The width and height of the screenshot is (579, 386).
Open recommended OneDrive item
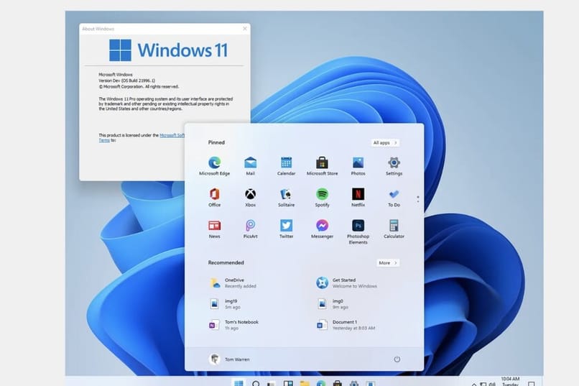pos(233,283)
